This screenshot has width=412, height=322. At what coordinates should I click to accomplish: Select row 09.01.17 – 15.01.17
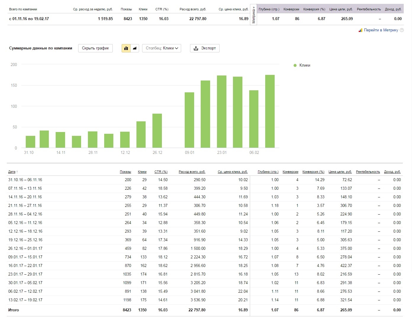[x=205, y=257]
